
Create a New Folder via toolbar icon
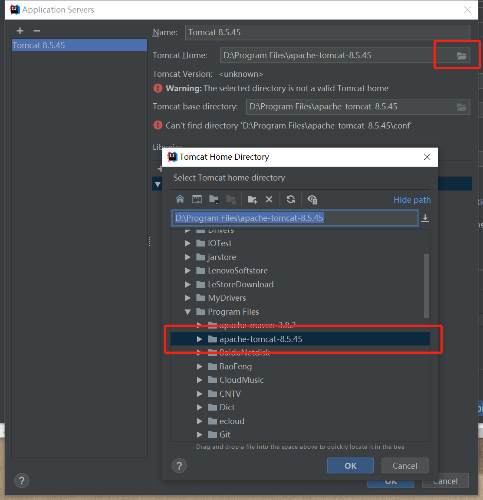(253, 200)
